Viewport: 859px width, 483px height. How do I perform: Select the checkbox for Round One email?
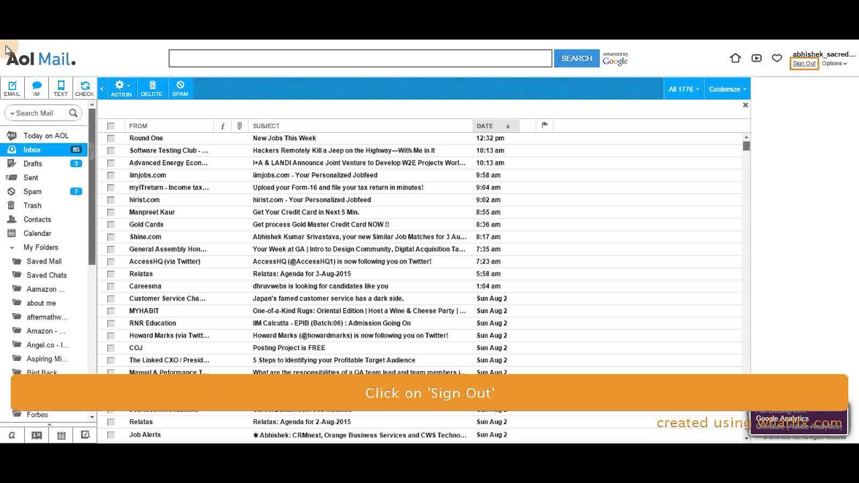(x=111, y=138)
